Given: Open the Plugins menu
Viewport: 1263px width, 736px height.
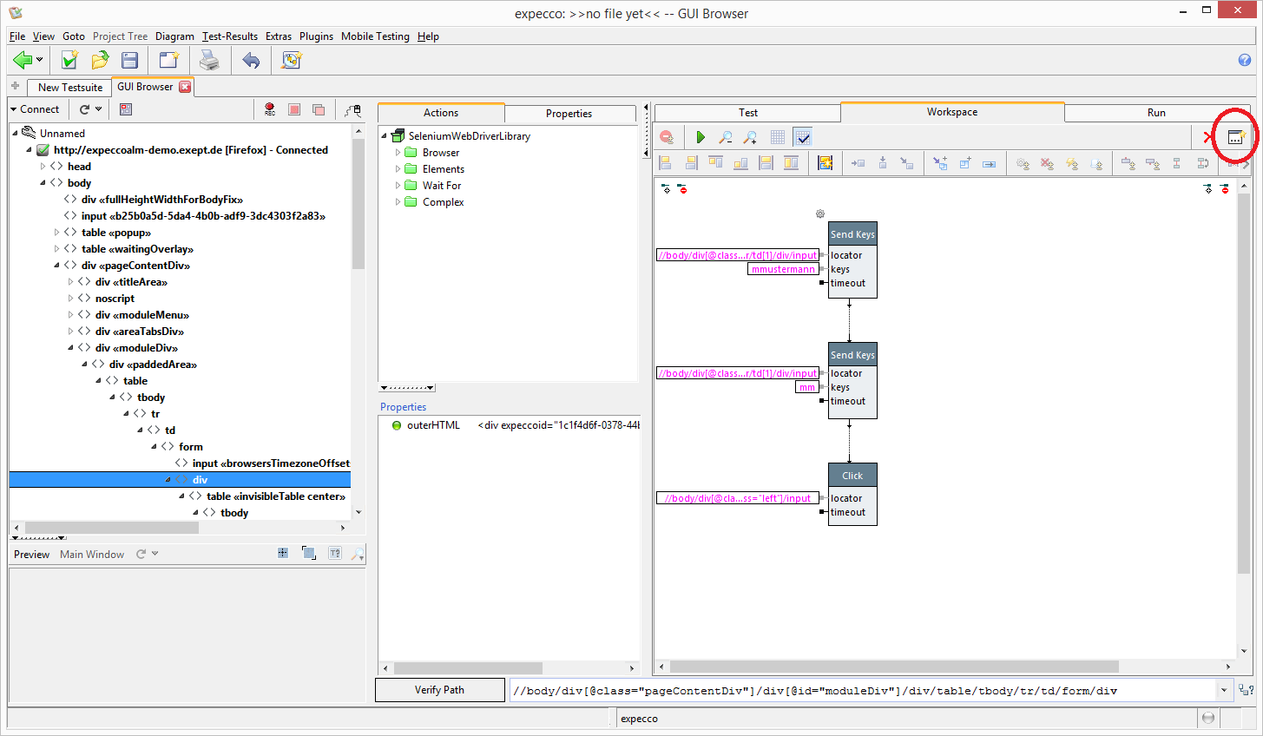Looking at the screenshot, I should [316, 36].
